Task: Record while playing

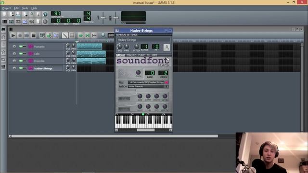Action: pyautogui.click(x=26, y=36)
